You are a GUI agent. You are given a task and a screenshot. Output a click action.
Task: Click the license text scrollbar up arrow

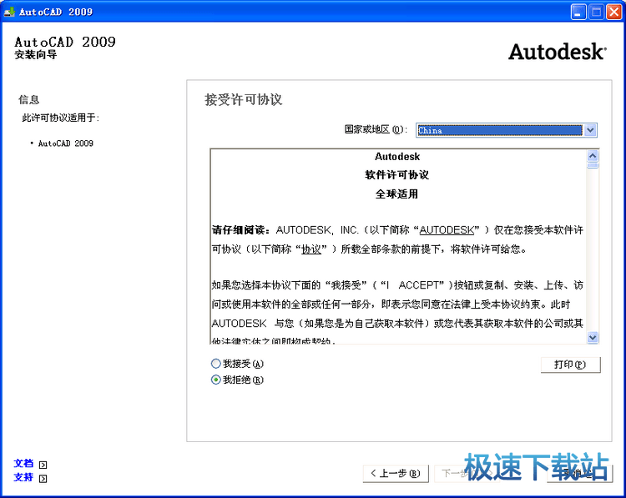[593, 156]
